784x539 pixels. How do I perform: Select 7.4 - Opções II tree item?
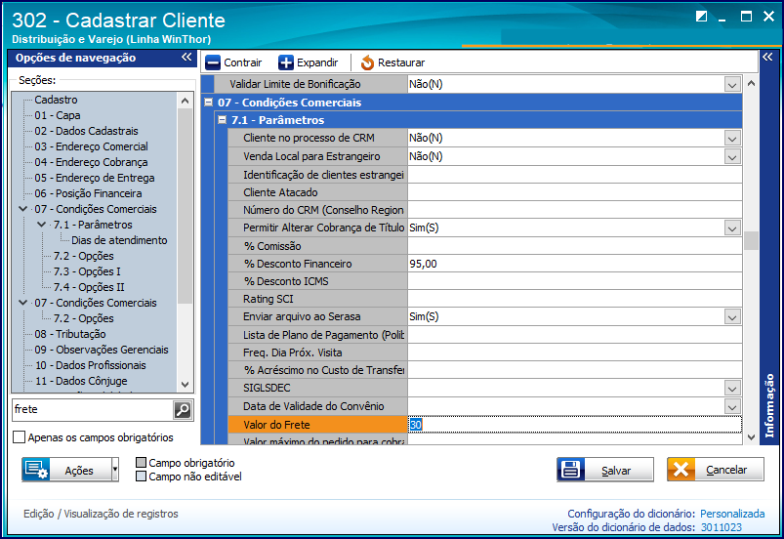89,287
